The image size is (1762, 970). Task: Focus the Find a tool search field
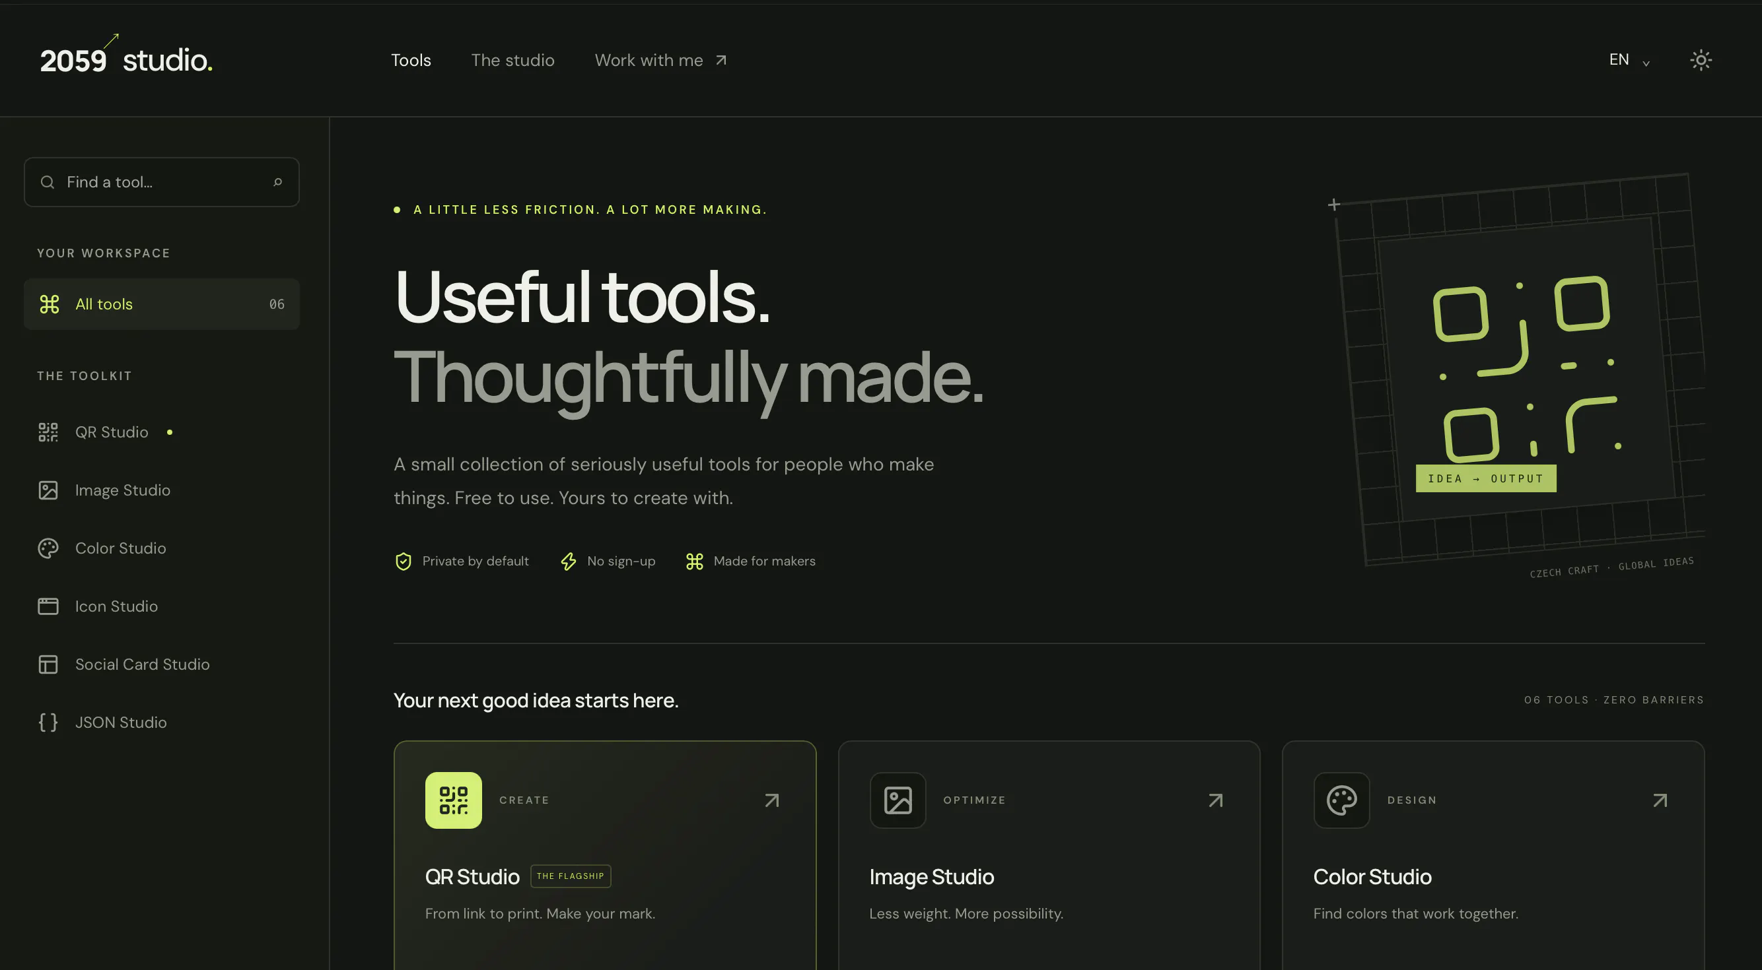click(x=161, y=182)
